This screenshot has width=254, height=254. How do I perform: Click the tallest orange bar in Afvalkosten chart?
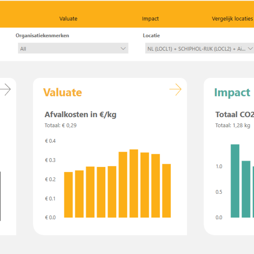click(134, 183)
